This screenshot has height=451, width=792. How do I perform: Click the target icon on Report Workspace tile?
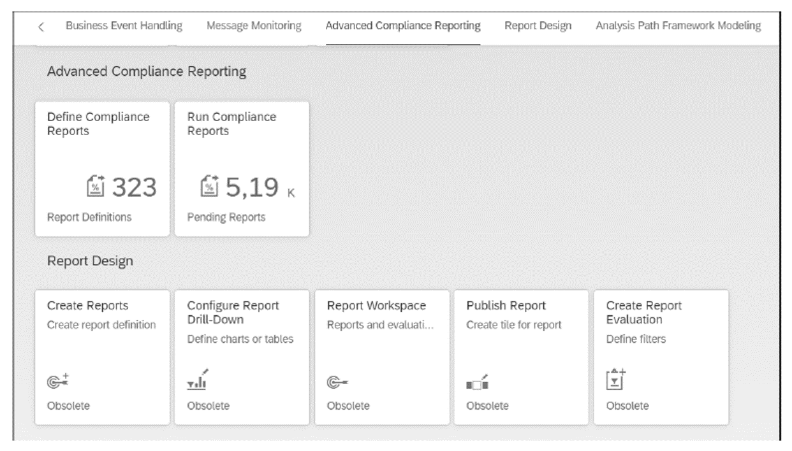(337, 379)
